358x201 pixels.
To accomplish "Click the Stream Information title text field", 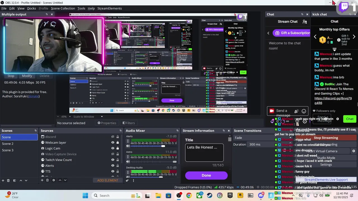I will pyautogui.click(x=204, y=153).
